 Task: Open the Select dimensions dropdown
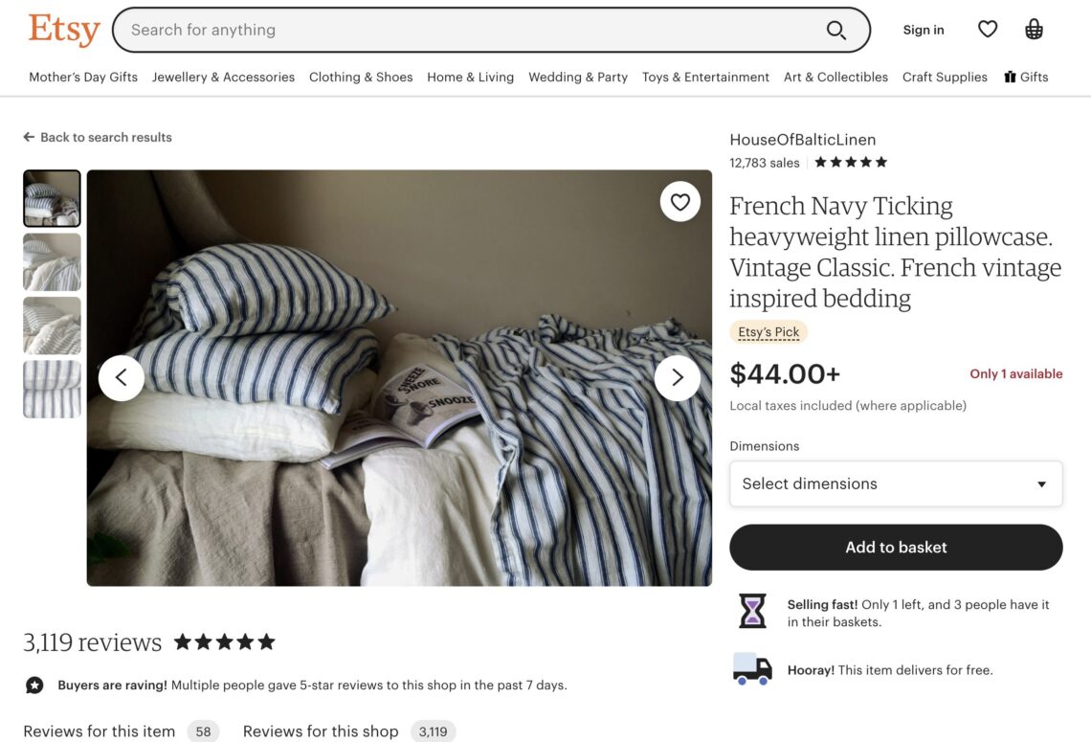(x=896, y=483)
